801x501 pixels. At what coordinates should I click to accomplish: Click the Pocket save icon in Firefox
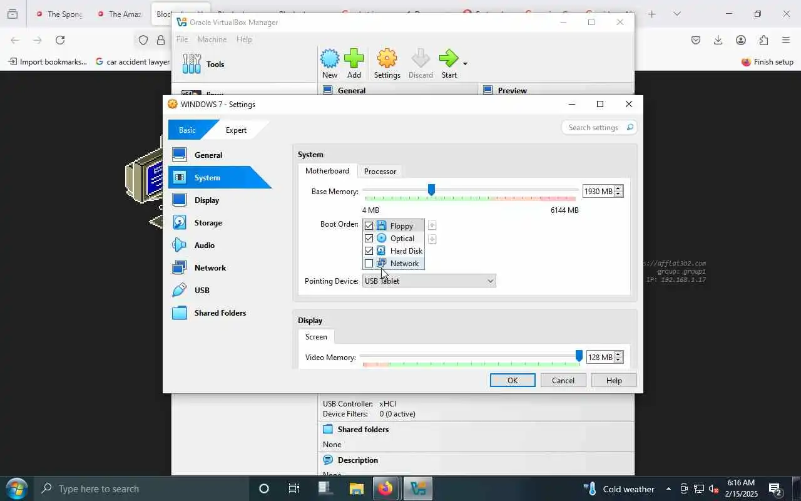[x=696, y=40]
